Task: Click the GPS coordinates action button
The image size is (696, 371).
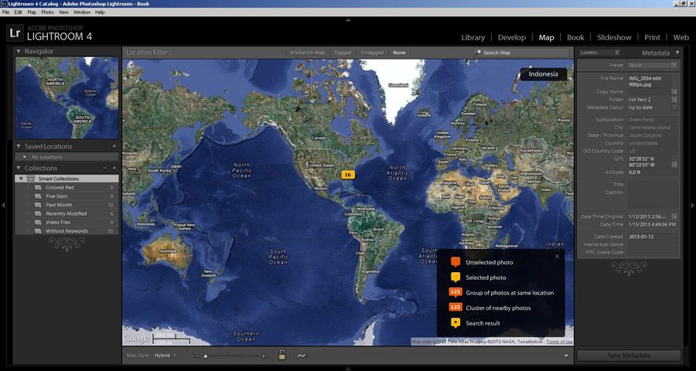Action: [674, 164]
